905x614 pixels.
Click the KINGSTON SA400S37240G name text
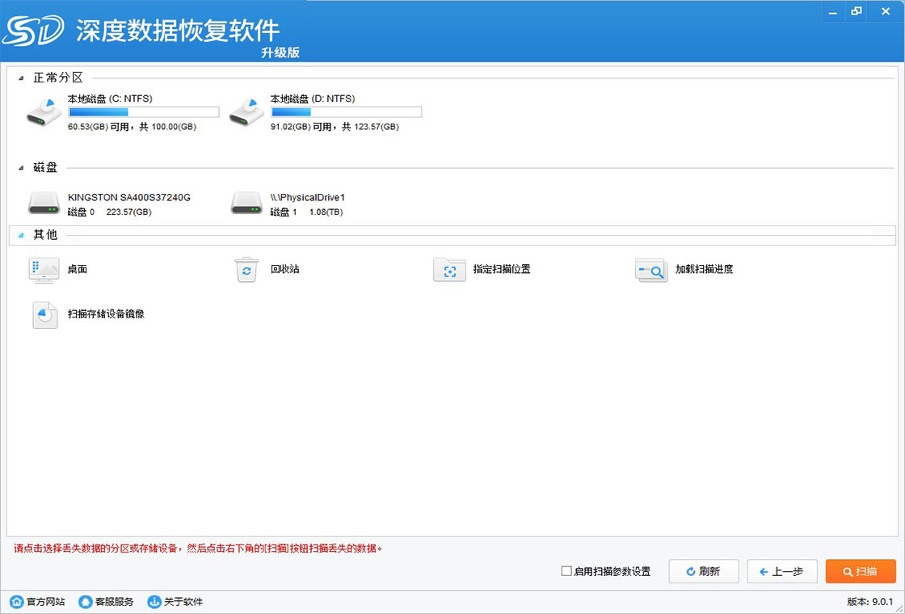click(x=129, y=197)
